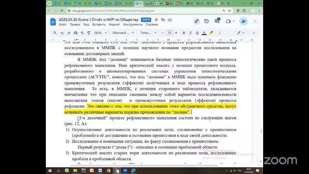309x174 pixels.
Task: Open the Windows Start button
Action: coord(50,171)
